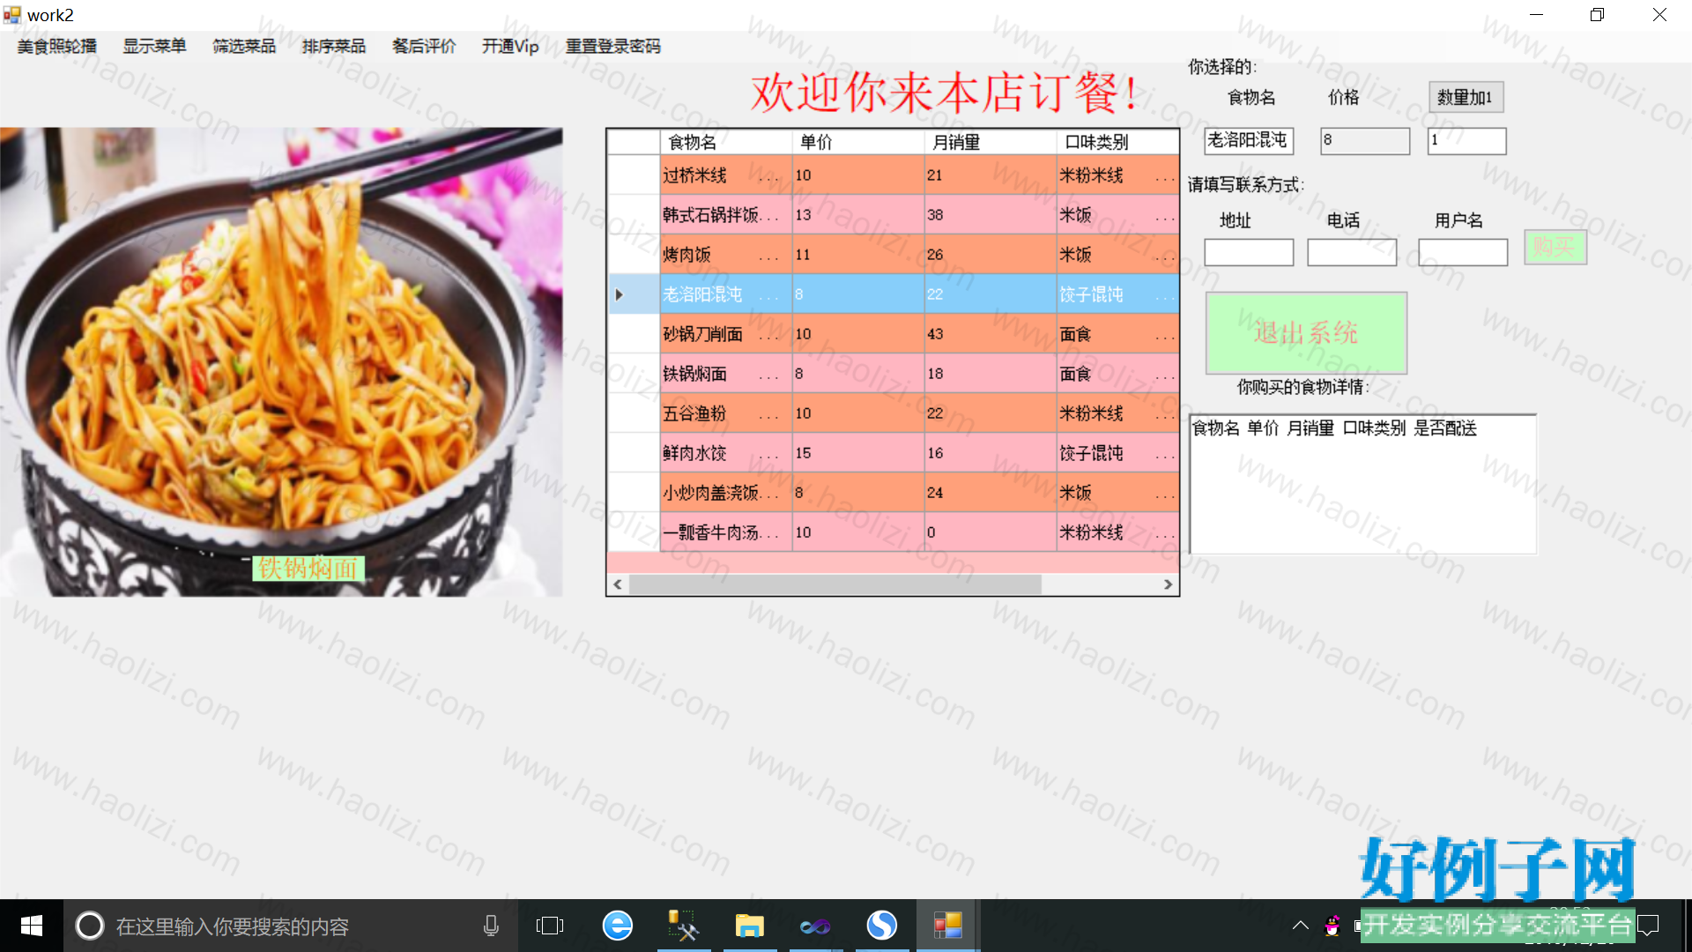The image size is (1692, 952).
Task: Click the monthly sales cell showing 38
Action: click(x=991, y=215)
